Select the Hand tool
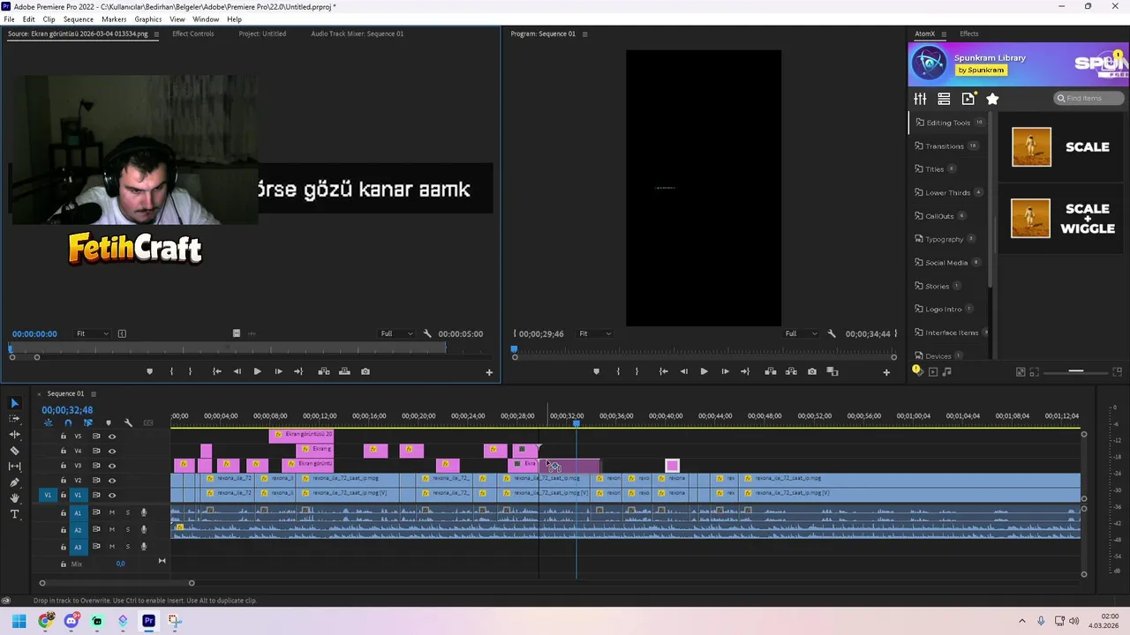Screen dimensions: 1130x635 (14, 498)
